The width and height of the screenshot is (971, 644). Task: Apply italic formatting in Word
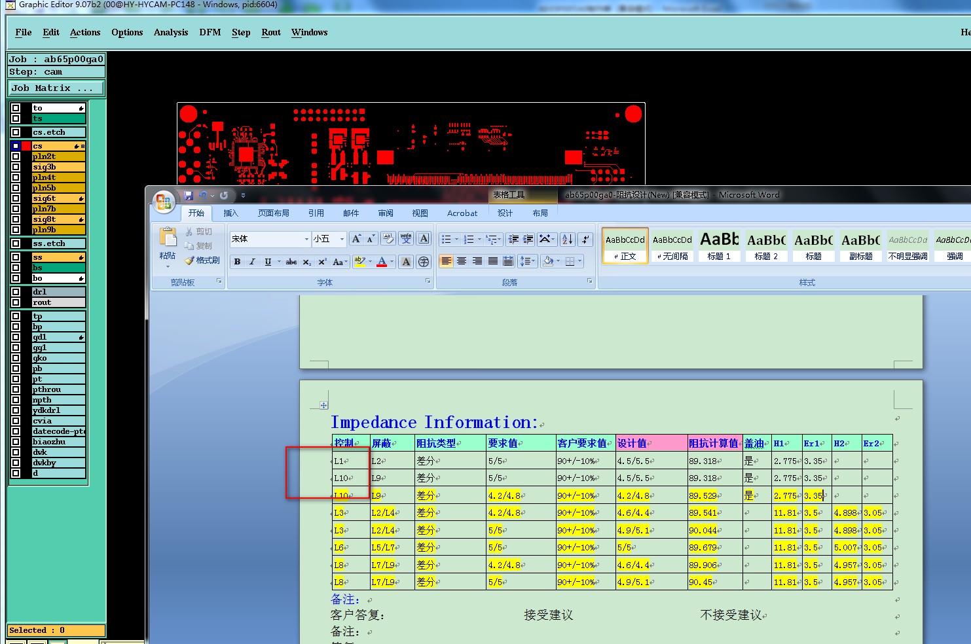[252, 262]
